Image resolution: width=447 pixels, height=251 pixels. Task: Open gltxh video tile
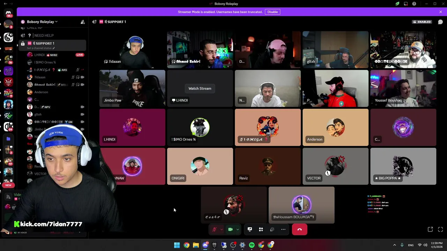tap(335, 50)
